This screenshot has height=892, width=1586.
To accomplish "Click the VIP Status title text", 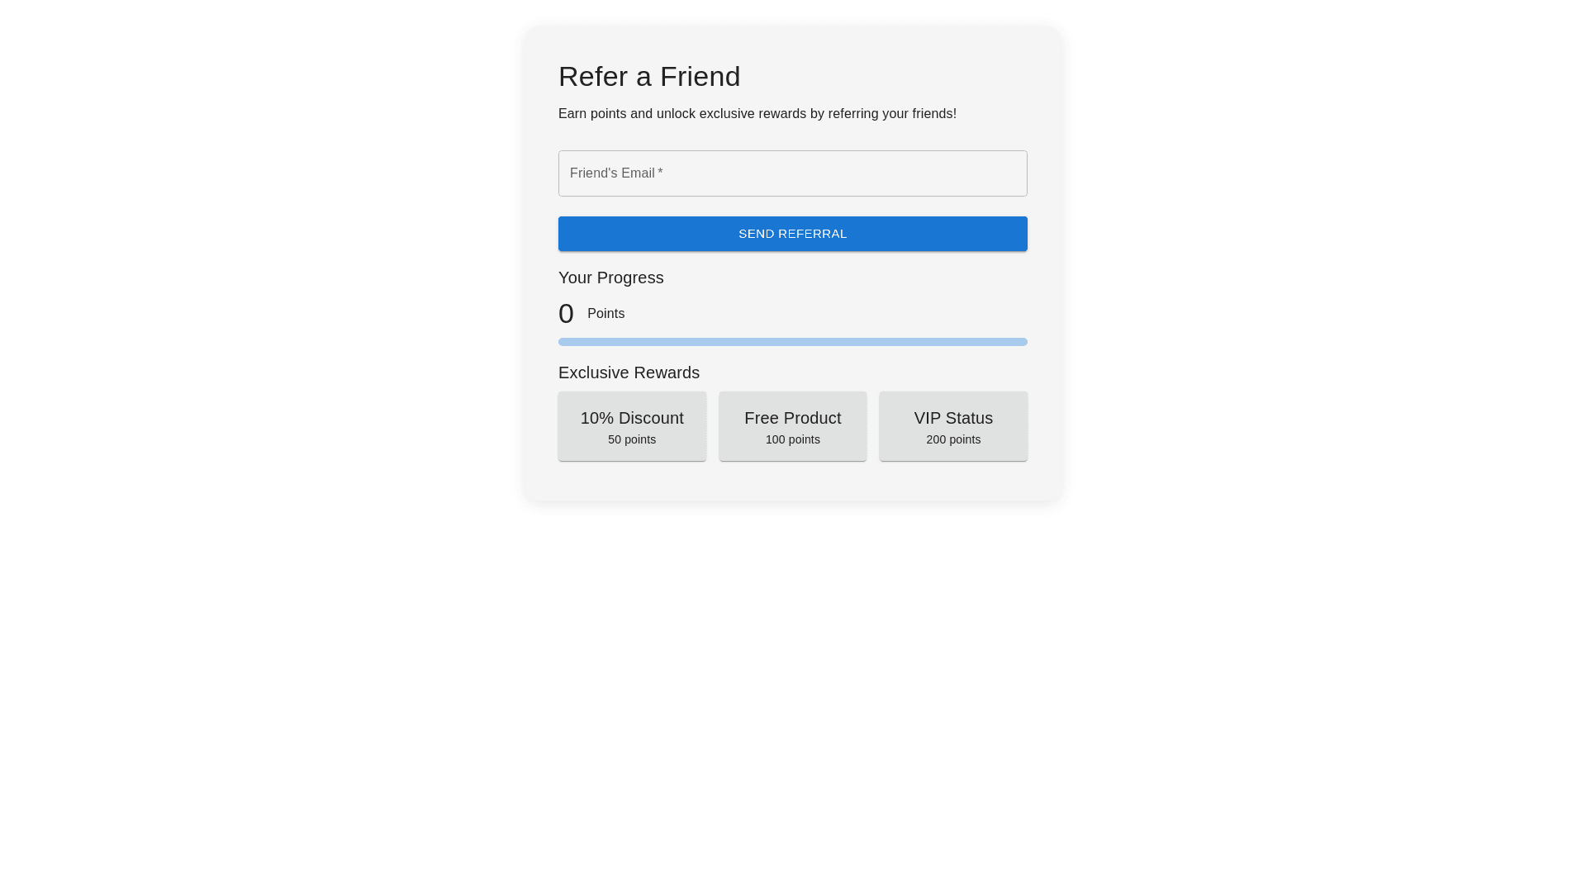I will 953,418.
